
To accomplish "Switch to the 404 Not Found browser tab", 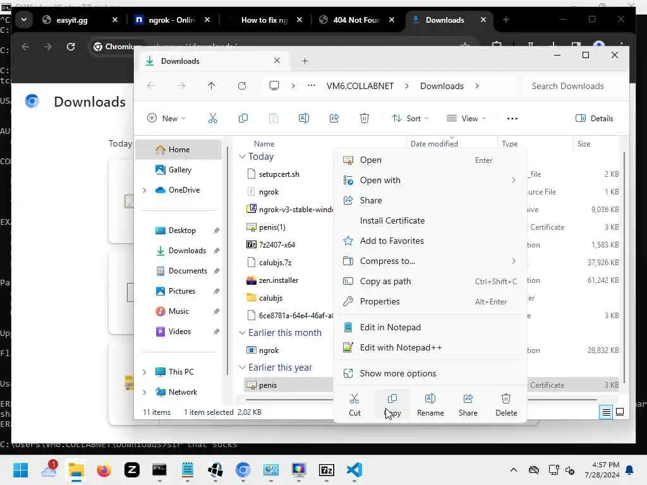I will (356, 20).
